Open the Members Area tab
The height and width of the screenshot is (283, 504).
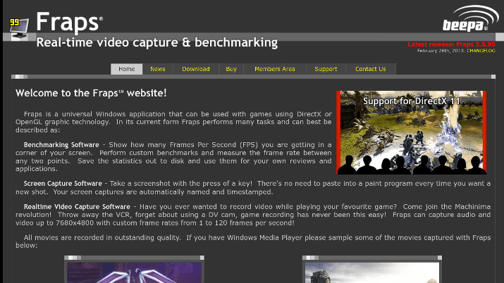click(x=274, y=69)
